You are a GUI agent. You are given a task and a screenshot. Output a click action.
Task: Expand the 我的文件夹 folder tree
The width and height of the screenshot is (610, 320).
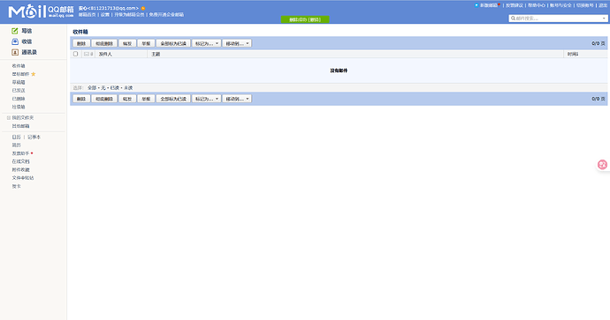tap(9, 117)
